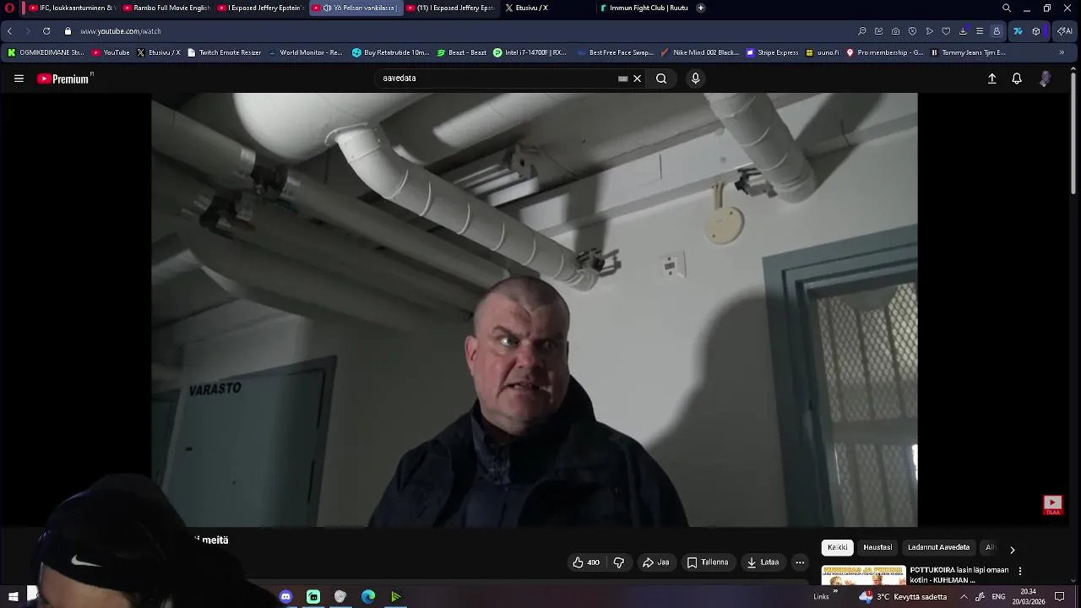Start voice search with the microphone
The height and width of the screenshot is (608, 1081).
(x=695, y=79)
